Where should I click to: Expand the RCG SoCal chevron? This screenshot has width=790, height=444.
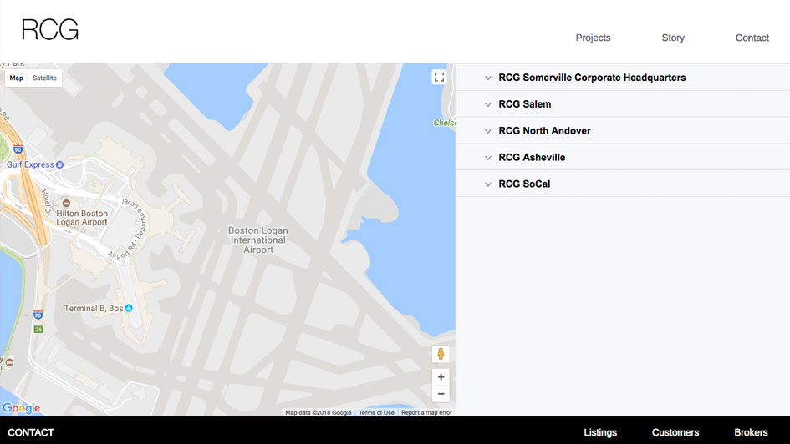[487, 184]
